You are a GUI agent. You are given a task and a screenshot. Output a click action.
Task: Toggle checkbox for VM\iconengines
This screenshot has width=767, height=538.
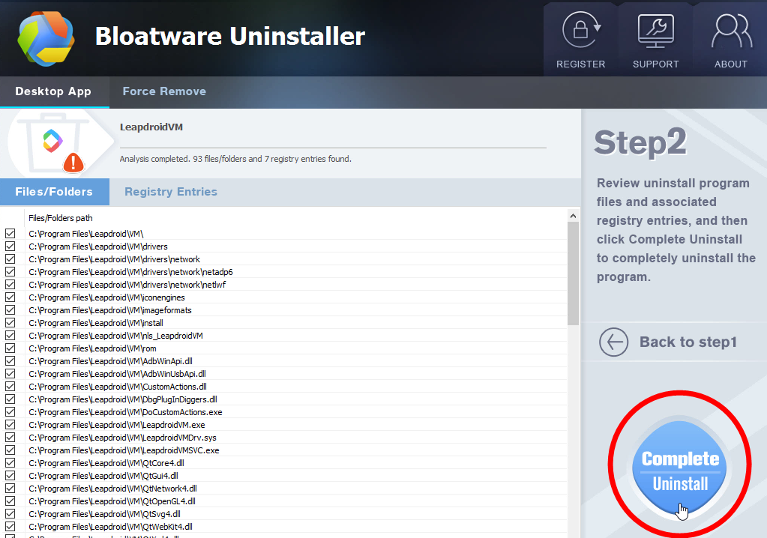(x=10, y=297)
